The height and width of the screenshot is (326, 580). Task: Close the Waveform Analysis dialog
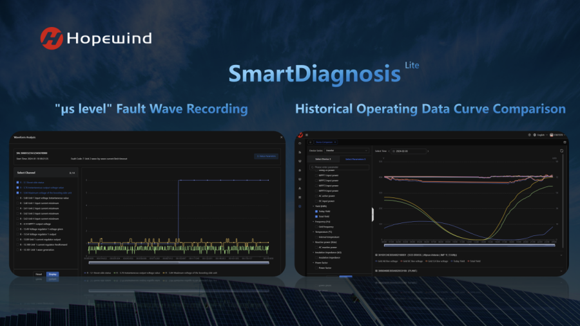click(x=281, y=137)
